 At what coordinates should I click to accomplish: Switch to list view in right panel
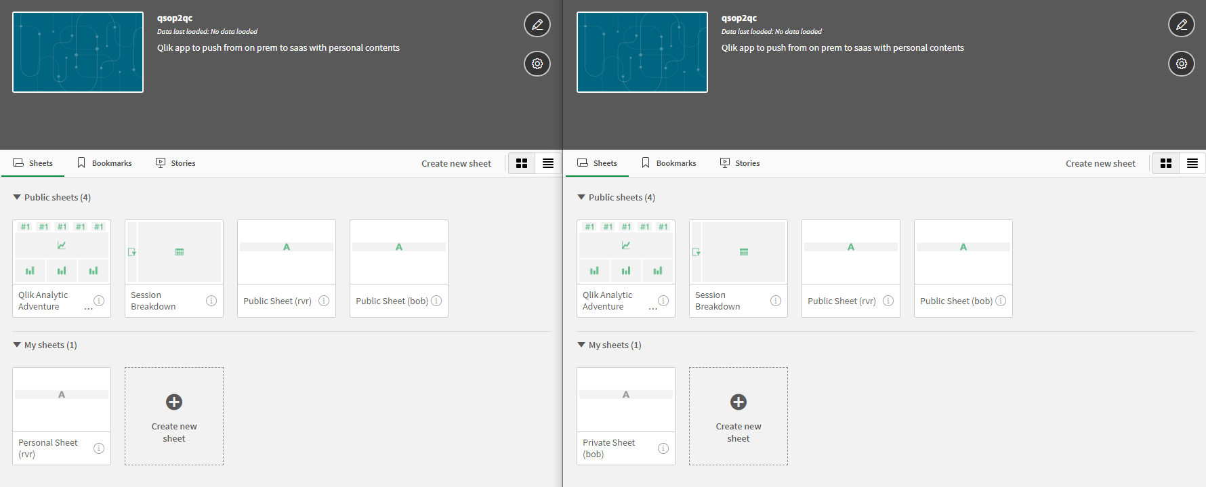click(1192, 163)
